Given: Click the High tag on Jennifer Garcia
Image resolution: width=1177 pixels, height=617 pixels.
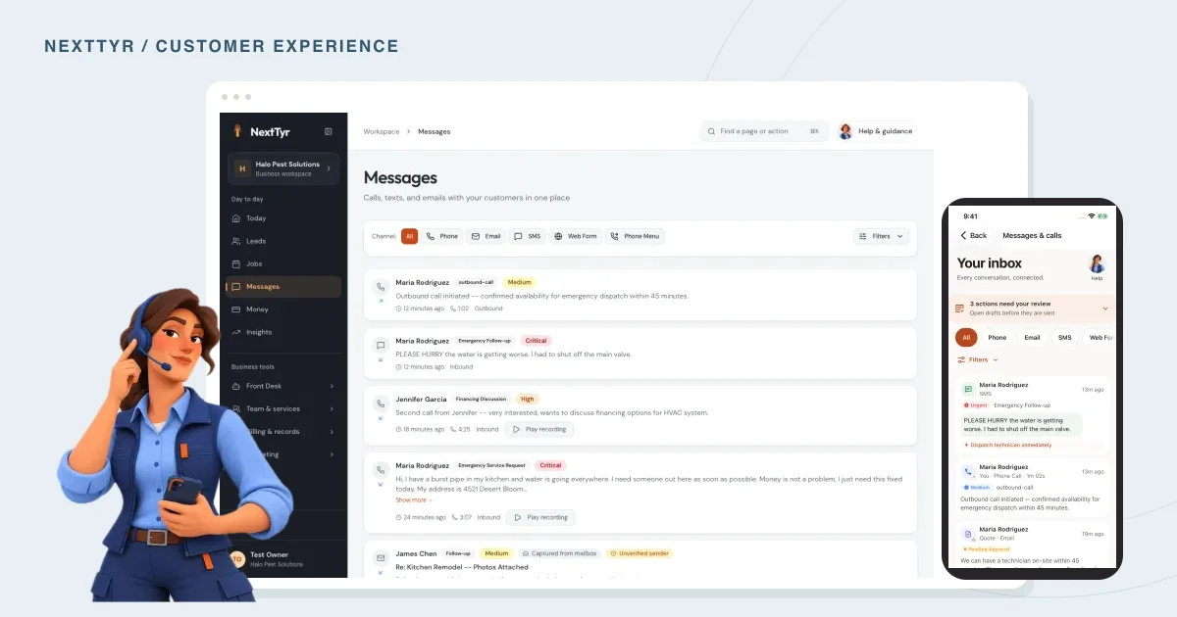Looking at the screenshot, I should (x=528, y=400).
